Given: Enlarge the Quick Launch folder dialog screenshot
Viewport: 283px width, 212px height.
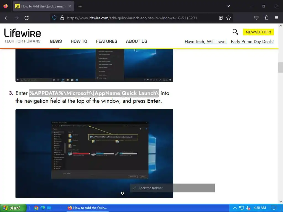Looking at the screenshot, I should tap(94, 153).
